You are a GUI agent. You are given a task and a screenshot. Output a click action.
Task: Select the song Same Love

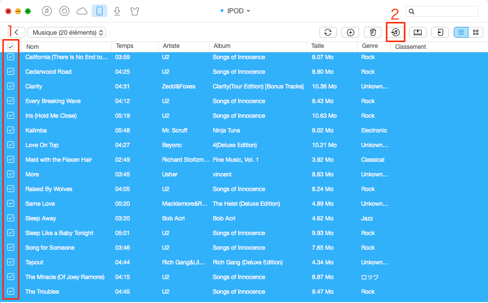click(x=40, y=204)
